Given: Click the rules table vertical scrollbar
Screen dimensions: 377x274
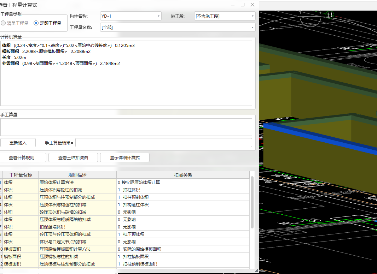Looking at the screenshot, I should point(252,202).
